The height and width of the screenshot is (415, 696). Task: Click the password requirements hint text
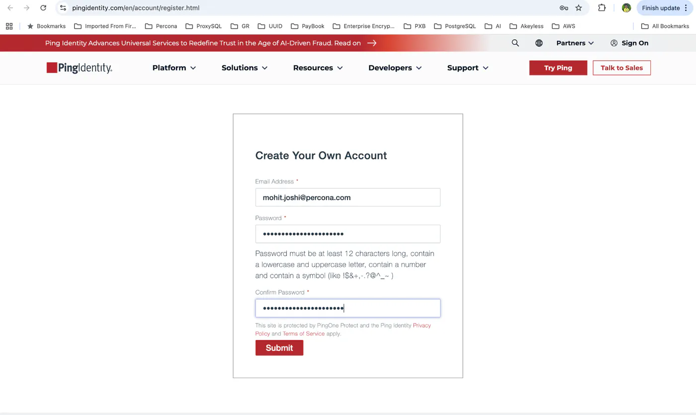coord(345,264)
